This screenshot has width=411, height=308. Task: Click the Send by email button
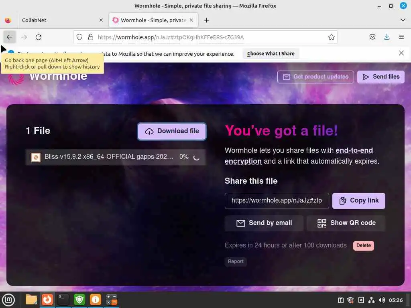click(264, 223)
